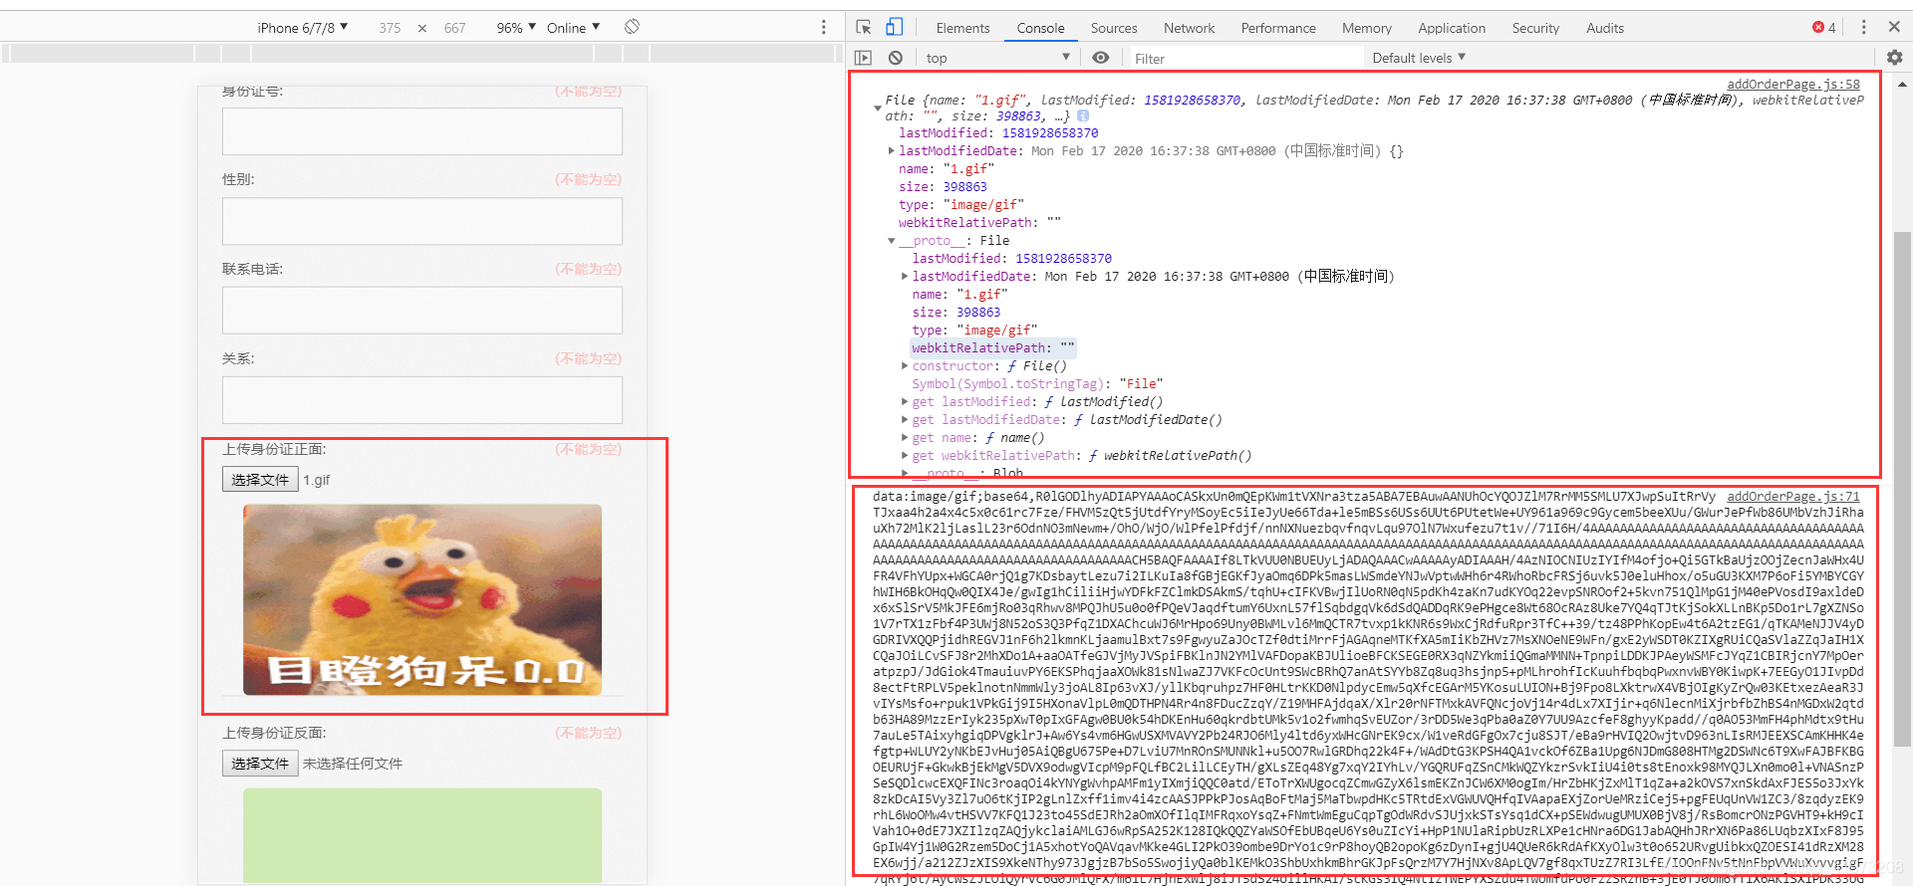Close the DevTools panel
The height and width of the screenshot is (886, 1913).
(1894, 27)
